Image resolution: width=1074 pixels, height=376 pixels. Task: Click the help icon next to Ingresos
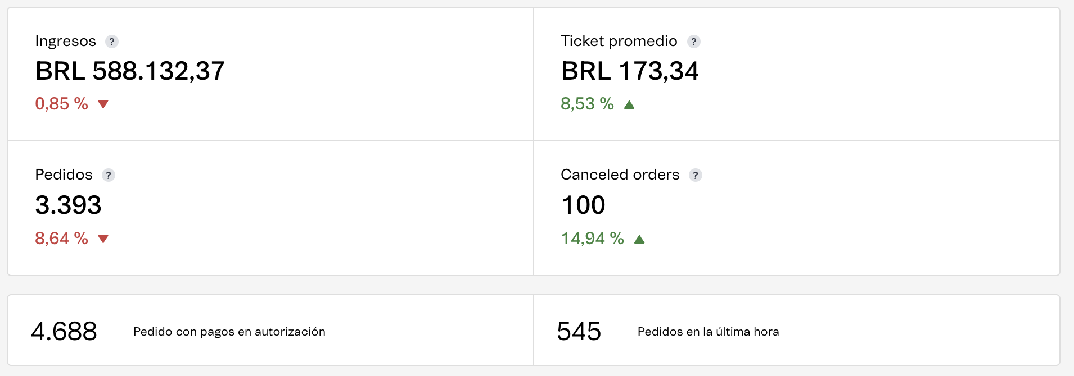click(x=112, y=42)
